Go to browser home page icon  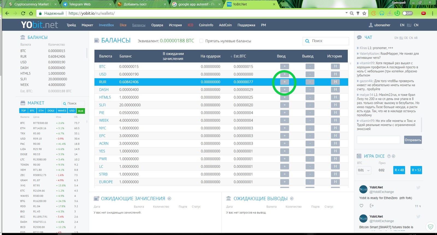(x=31, y=13)
